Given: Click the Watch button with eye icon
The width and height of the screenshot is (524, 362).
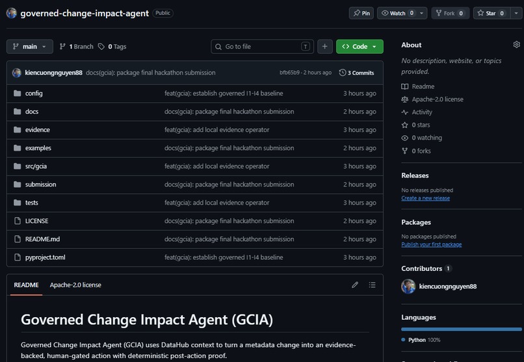Looking at the screenshot, I should [397, 13].
